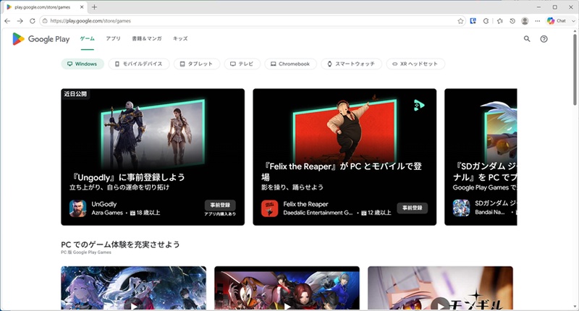
Task: Click the PC 版 Google Play Games subtitle
Action: [86, 252]
